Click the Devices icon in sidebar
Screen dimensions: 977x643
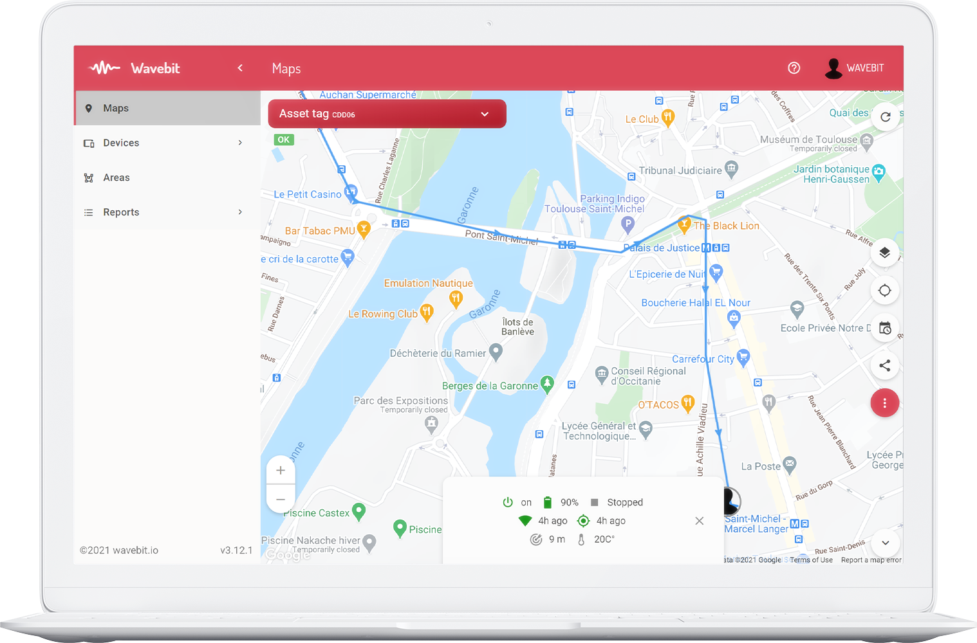click(x=89, y=143)
